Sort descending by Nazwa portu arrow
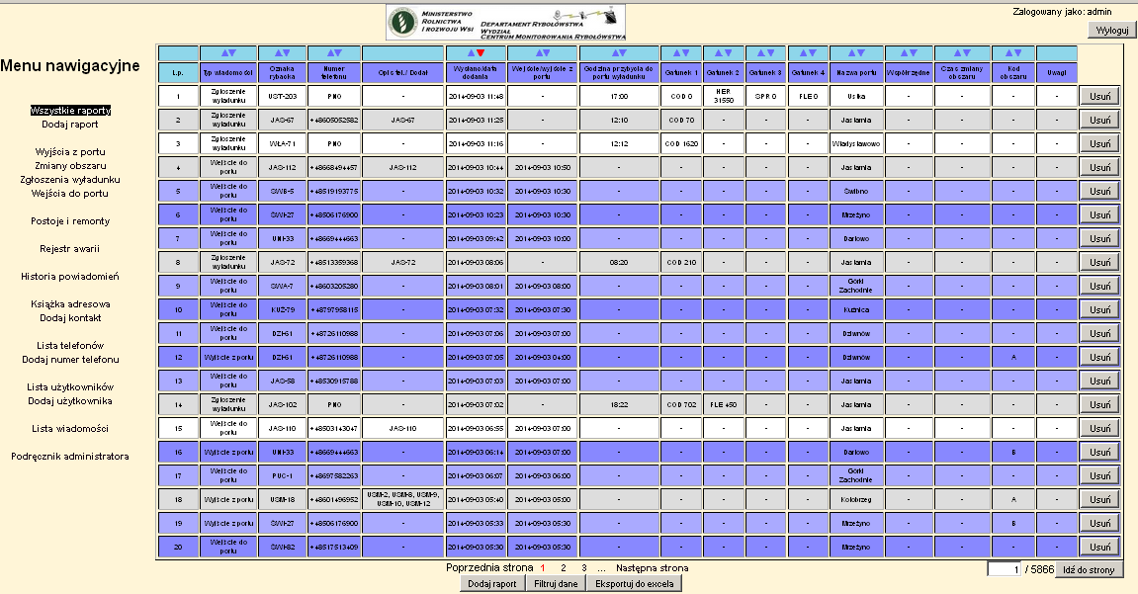The image size is (1138, 594). tap(861, 53)
